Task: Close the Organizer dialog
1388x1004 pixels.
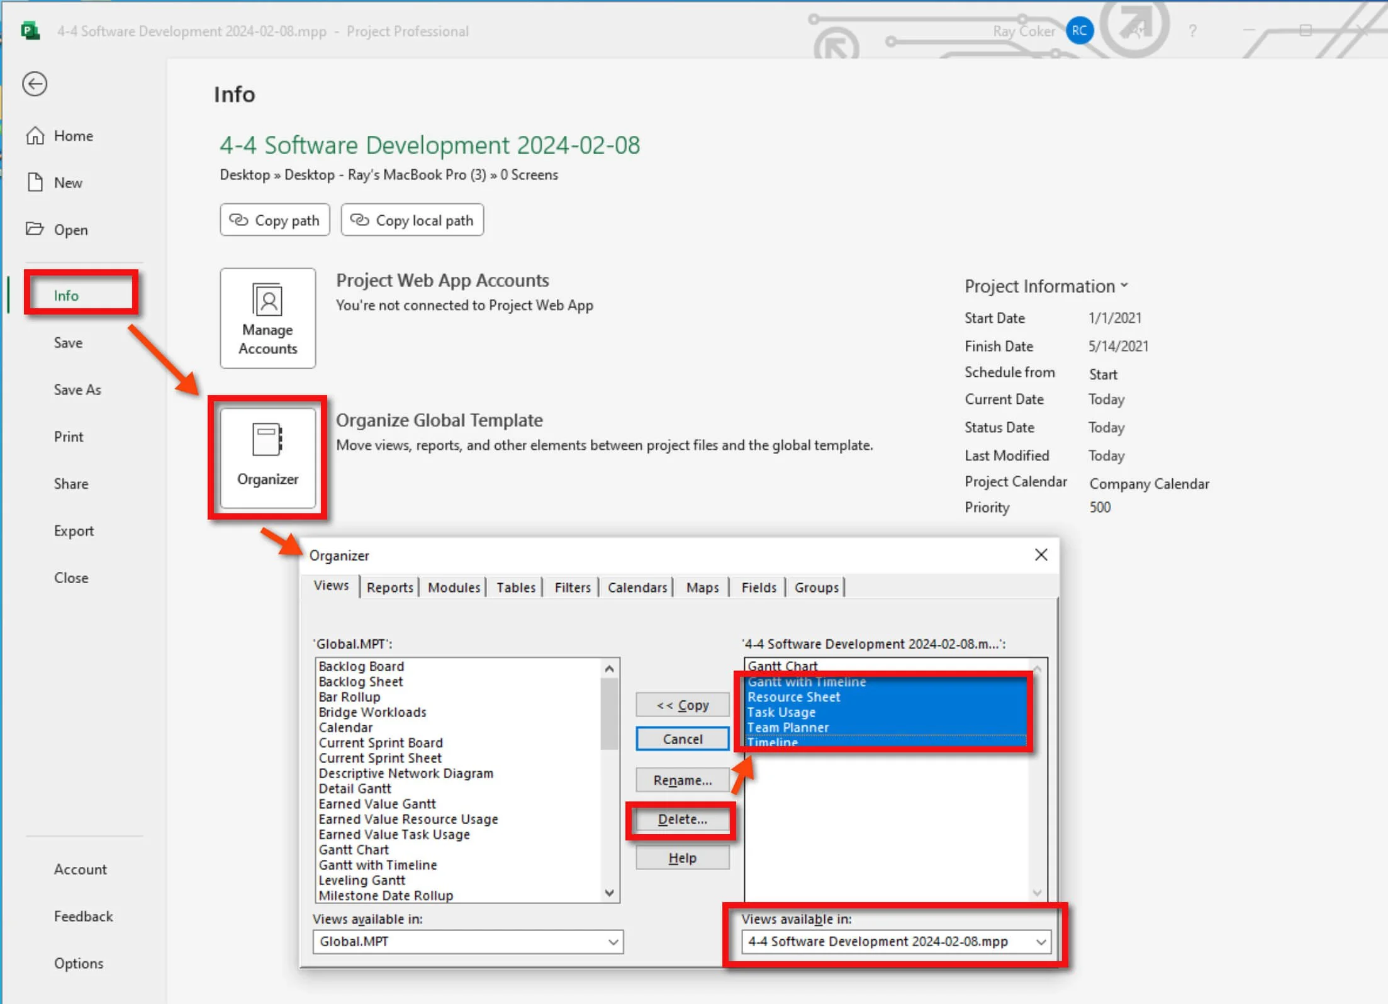Action: 1041,554
